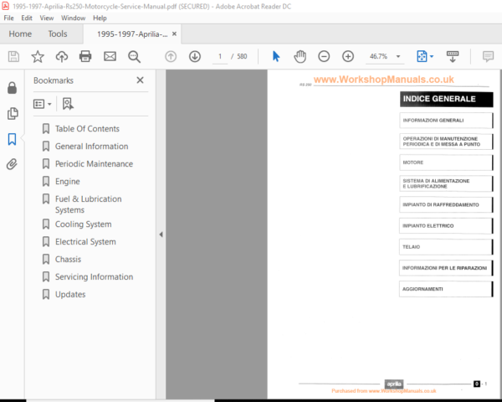
Task: Open the View menu
Action: (46, 18)
